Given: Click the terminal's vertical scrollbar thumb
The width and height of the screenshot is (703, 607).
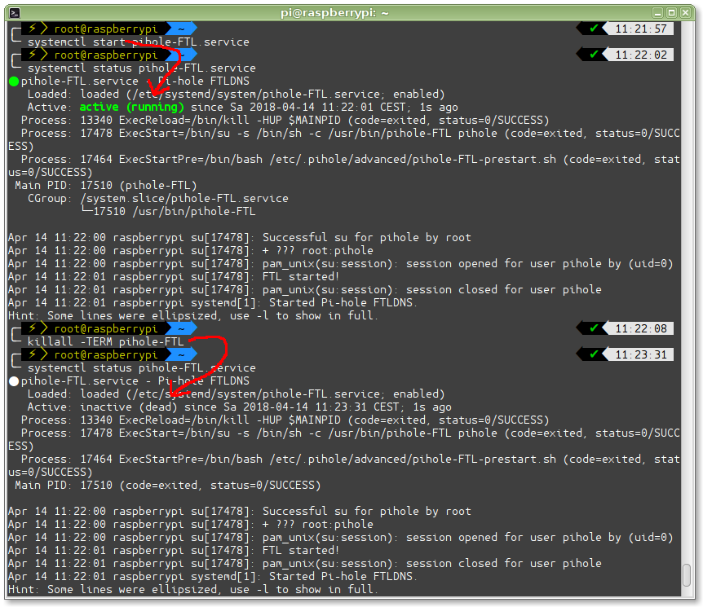Looking at the screenshot, I should click(687, 575).
